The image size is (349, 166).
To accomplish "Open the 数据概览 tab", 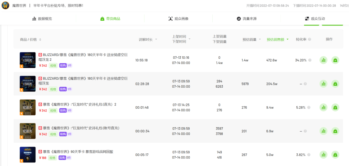I will pos(42,19).
